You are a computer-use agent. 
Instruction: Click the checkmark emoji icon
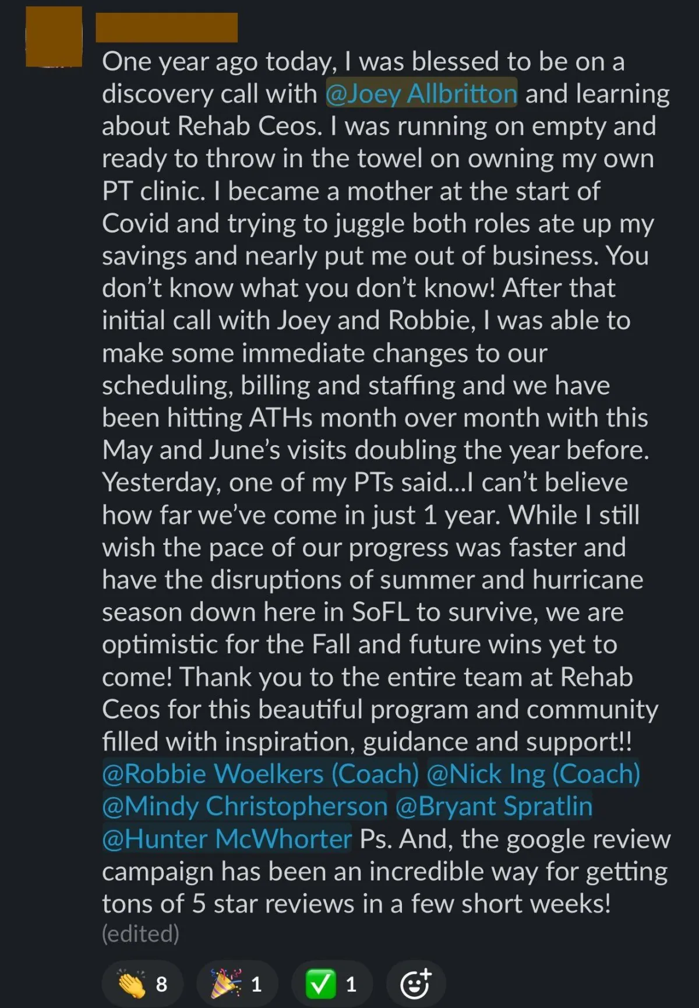[x=321, y=984]
